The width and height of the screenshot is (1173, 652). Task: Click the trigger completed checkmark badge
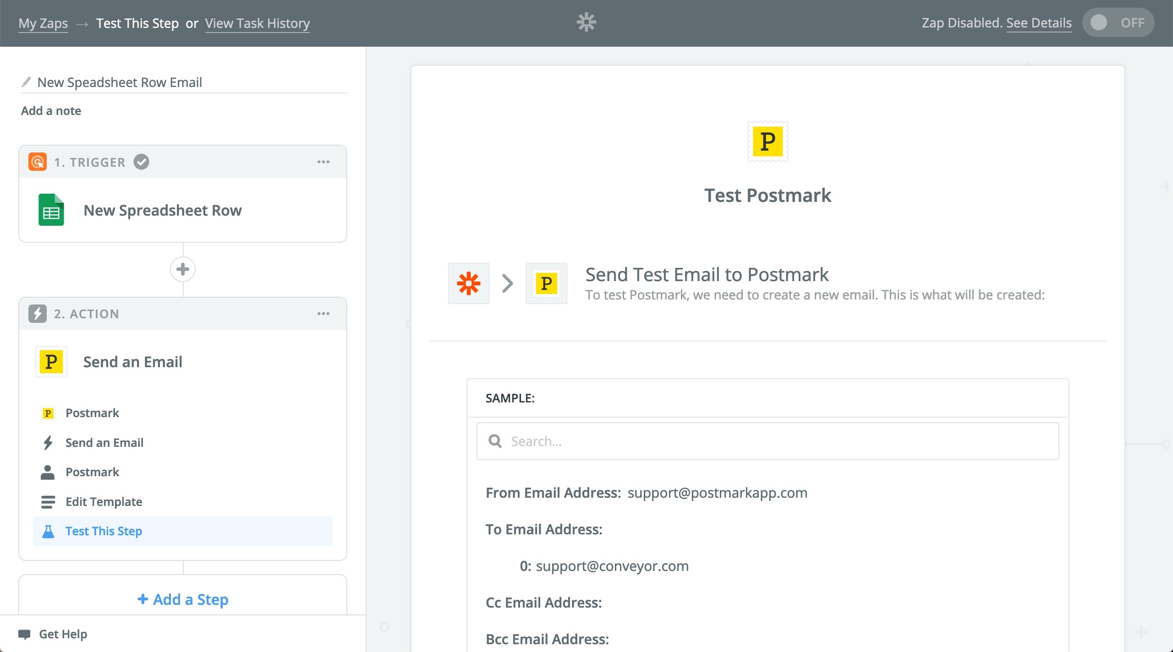point(141,162)
